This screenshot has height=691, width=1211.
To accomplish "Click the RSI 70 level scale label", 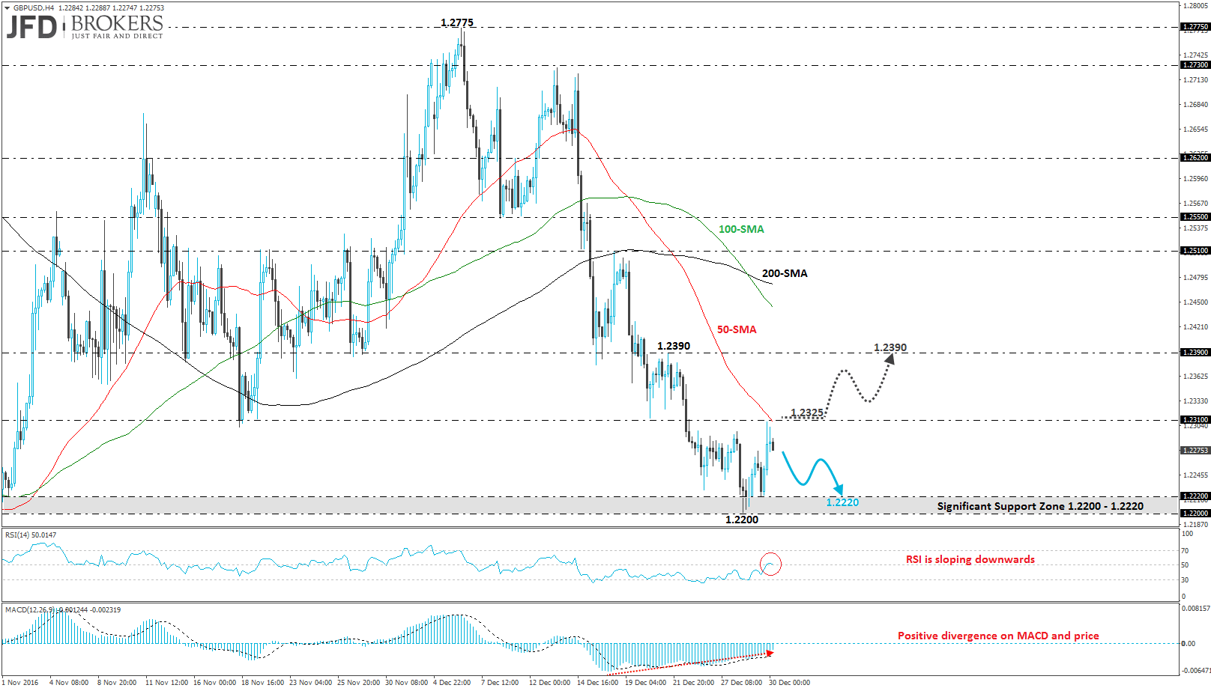I will pos(1185,551).
